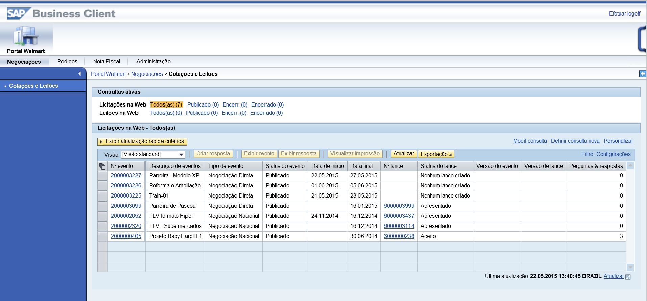647x301 pixels.
Task: Open Modif.consulta link
Action: tap(530, 141)
